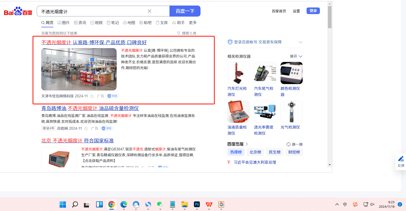Open the 百度热搜 heading arrow

[x=247, y=144]
